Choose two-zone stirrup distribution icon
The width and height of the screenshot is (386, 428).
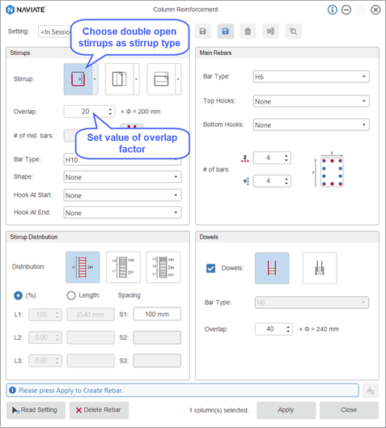(123, 267)
